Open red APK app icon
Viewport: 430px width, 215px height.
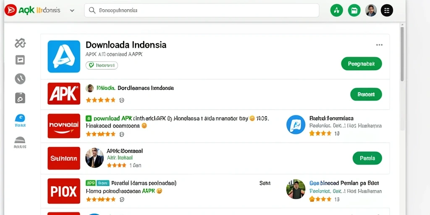coord(64,94)
